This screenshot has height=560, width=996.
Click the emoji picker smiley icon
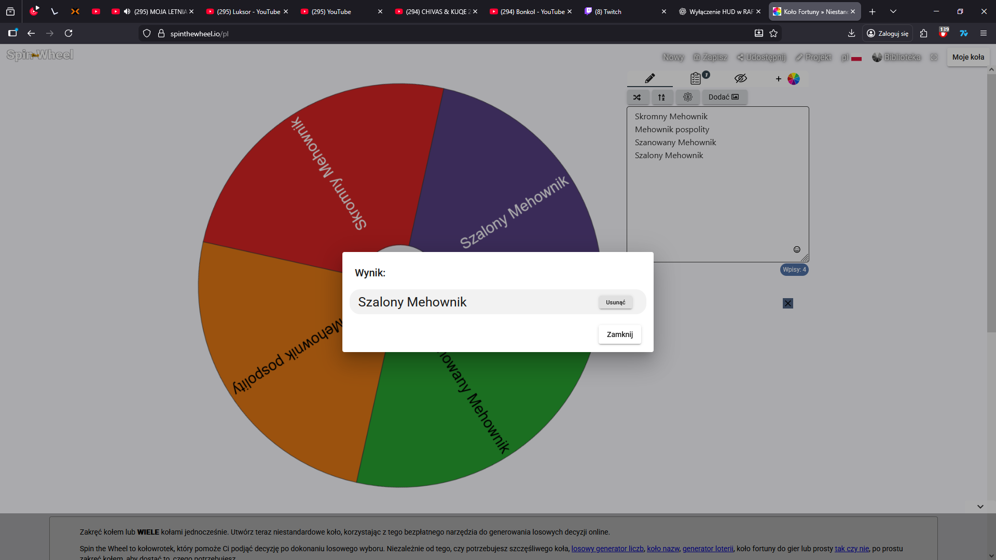point(797,249)
